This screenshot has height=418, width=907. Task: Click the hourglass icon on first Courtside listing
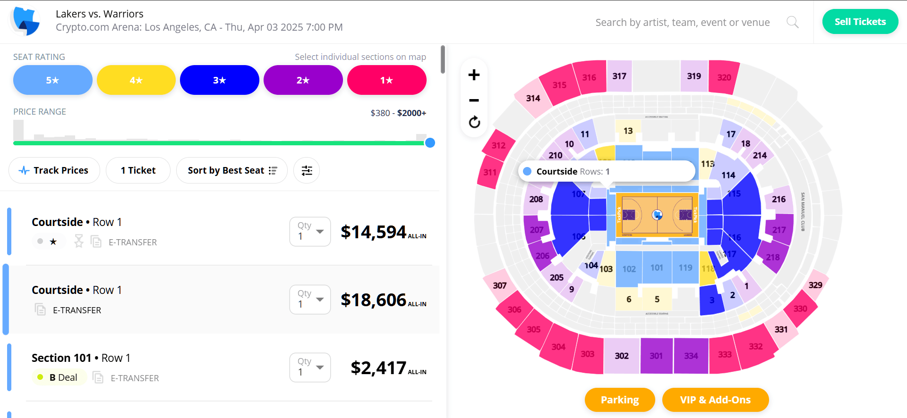tap(78, 242)
